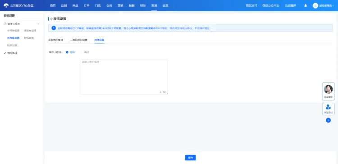Switch to the 业务域名管理 tab
The image size is (338, 164).
pos(55,40)
